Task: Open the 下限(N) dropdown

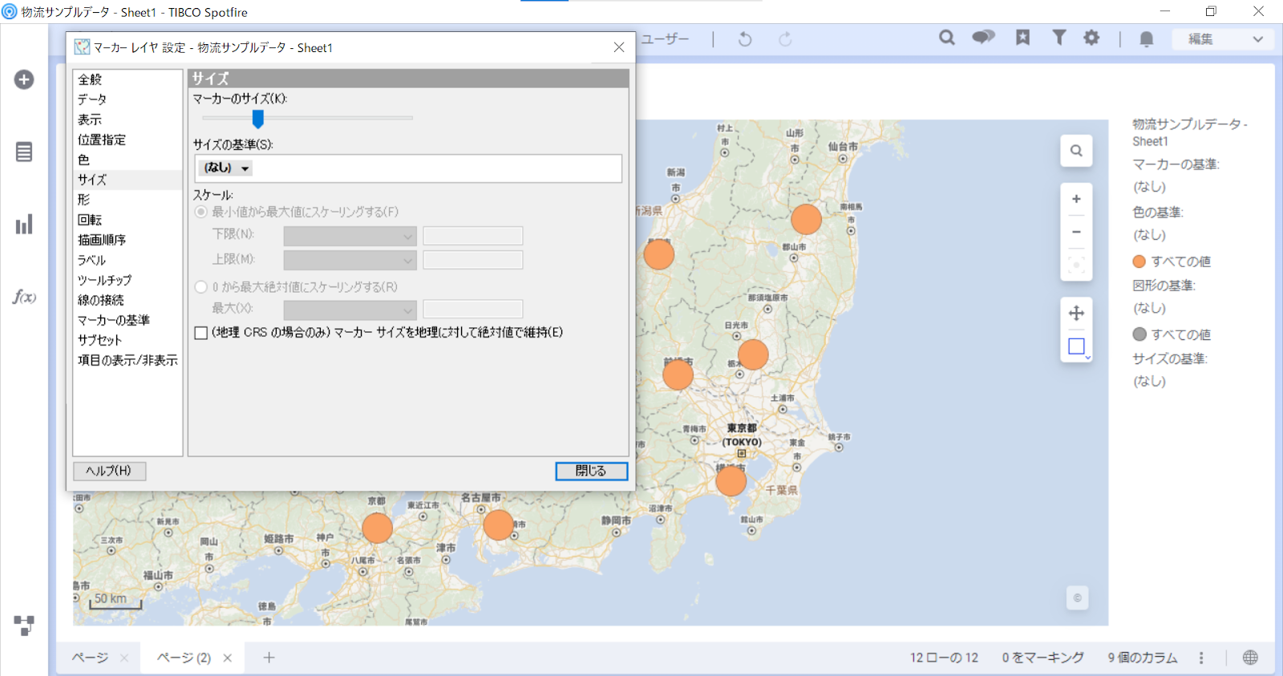Action: pos(350,236)
